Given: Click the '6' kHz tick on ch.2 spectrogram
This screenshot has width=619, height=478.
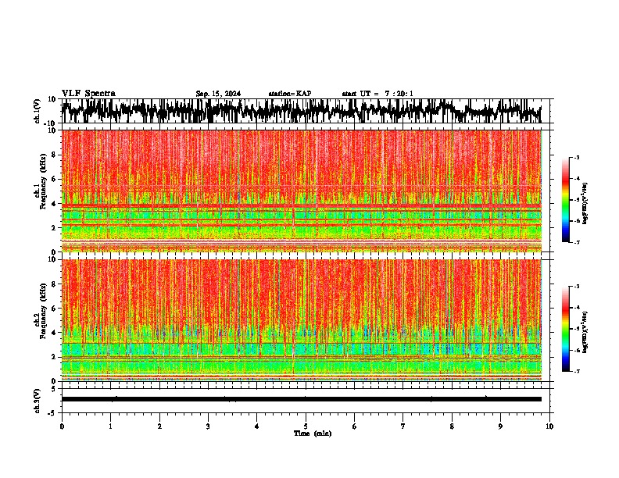Looking at the screenshot, I should 55,308.
